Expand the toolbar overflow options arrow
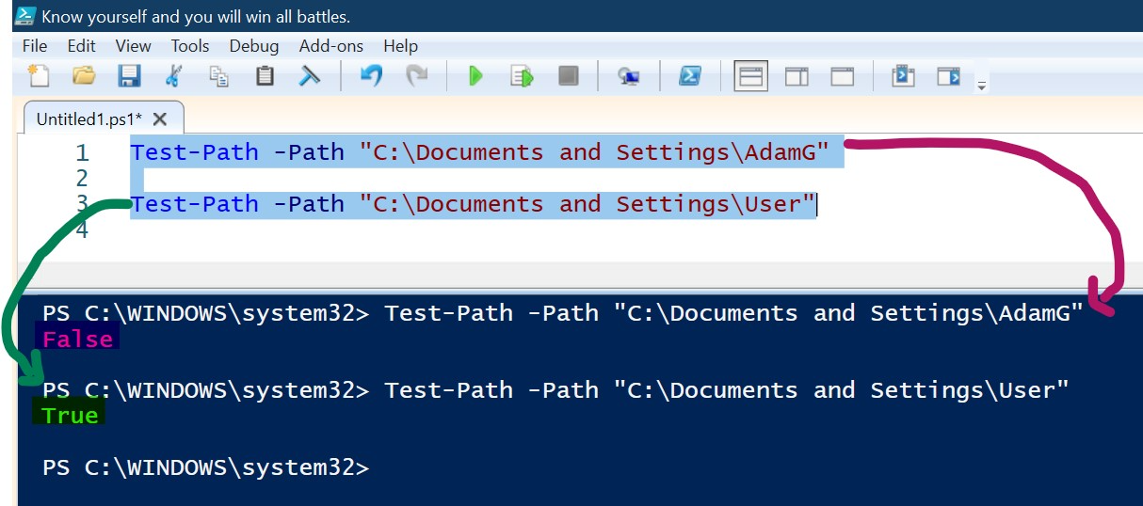 (x=982, y=86)
